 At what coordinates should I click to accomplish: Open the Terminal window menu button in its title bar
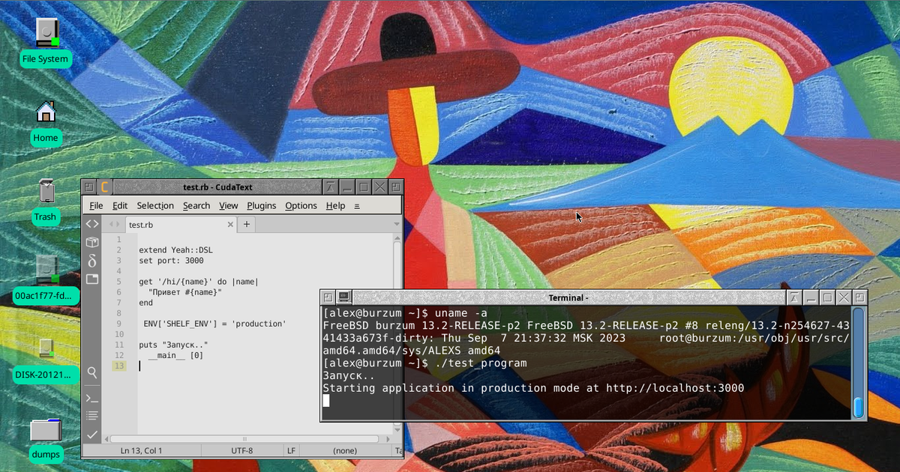tap(328, 297)
